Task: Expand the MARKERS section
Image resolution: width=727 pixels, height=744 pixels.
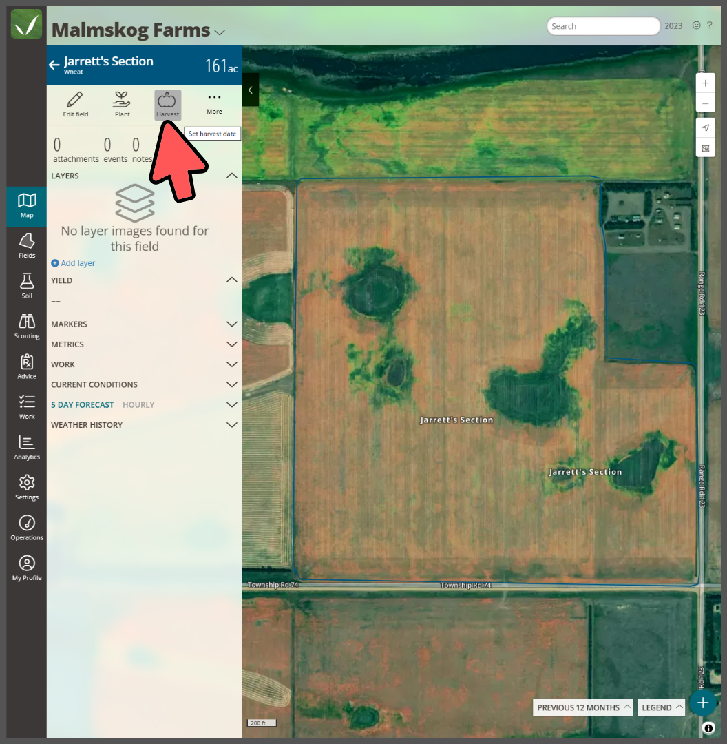Action: (x=232, y=324)
